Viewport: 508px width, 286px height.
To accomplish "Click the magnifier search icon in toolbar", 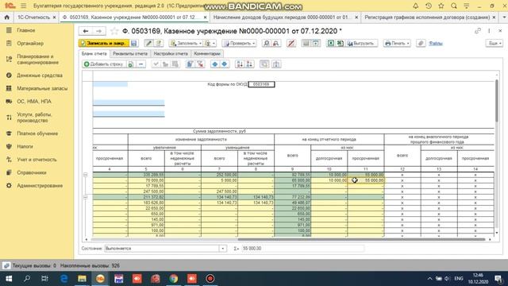I will pos(267,43).
